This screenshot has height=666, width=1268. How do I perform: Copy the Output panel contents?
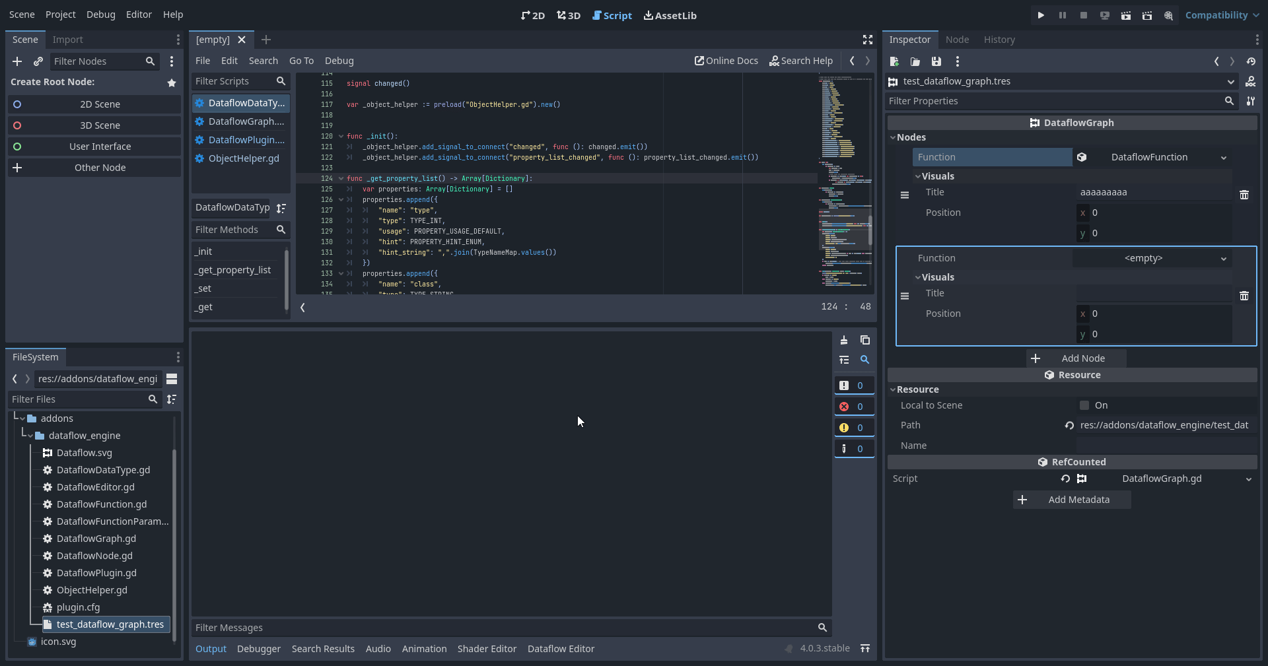[x=865, y=341]
